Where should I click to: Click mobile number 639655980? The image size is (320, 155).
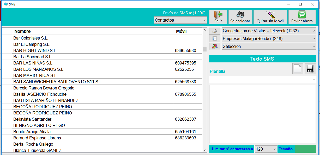185,50
